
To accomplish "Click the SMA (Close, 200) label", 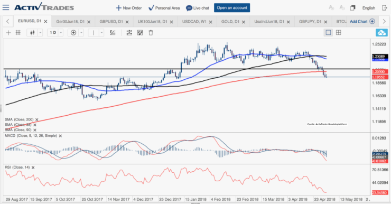I will tap(19, 119).
